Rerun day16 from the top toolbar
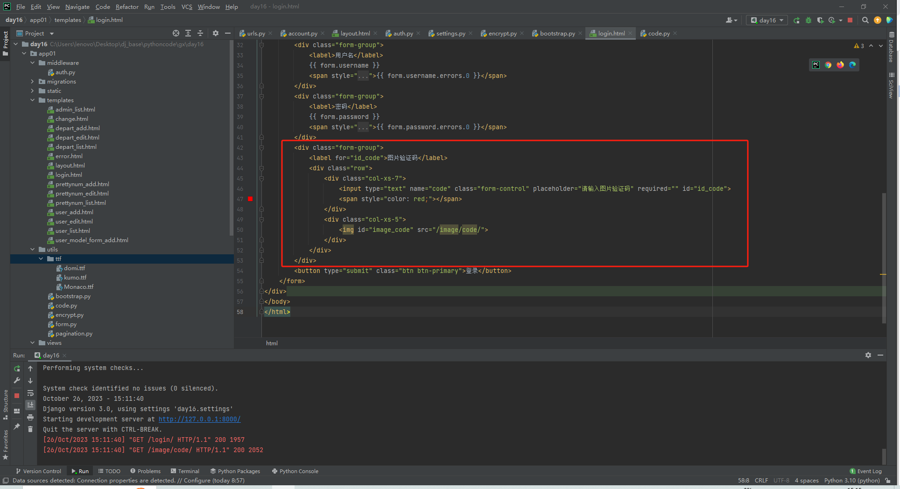The height and width of the screenshot is (489, 900). coord(796,20)
